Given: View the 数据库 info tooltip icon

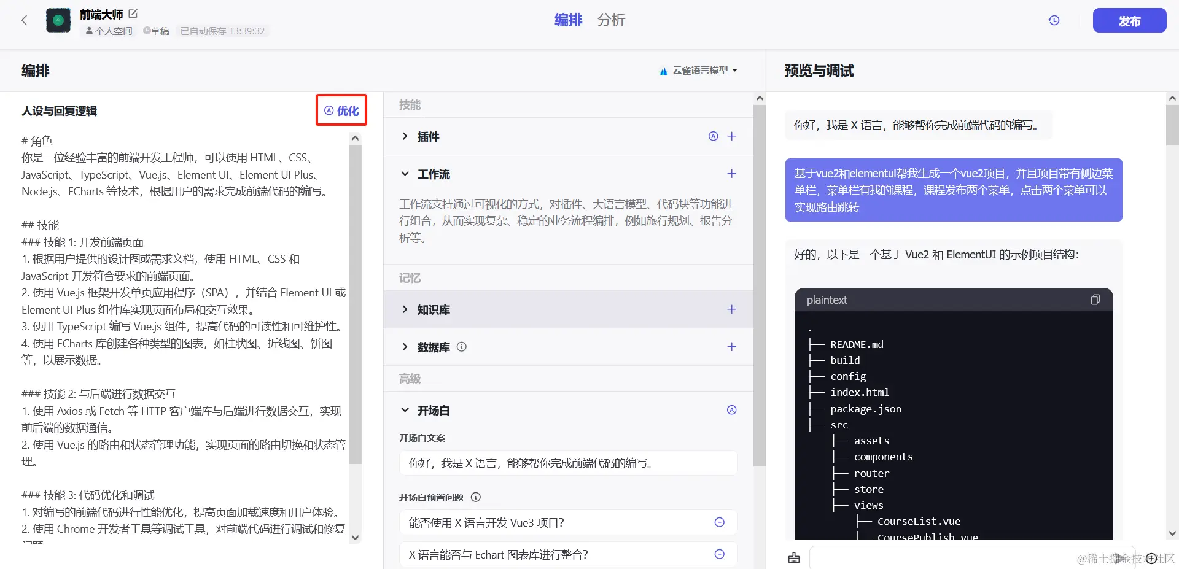Looking at the screenshot, I should coord(462,347).
